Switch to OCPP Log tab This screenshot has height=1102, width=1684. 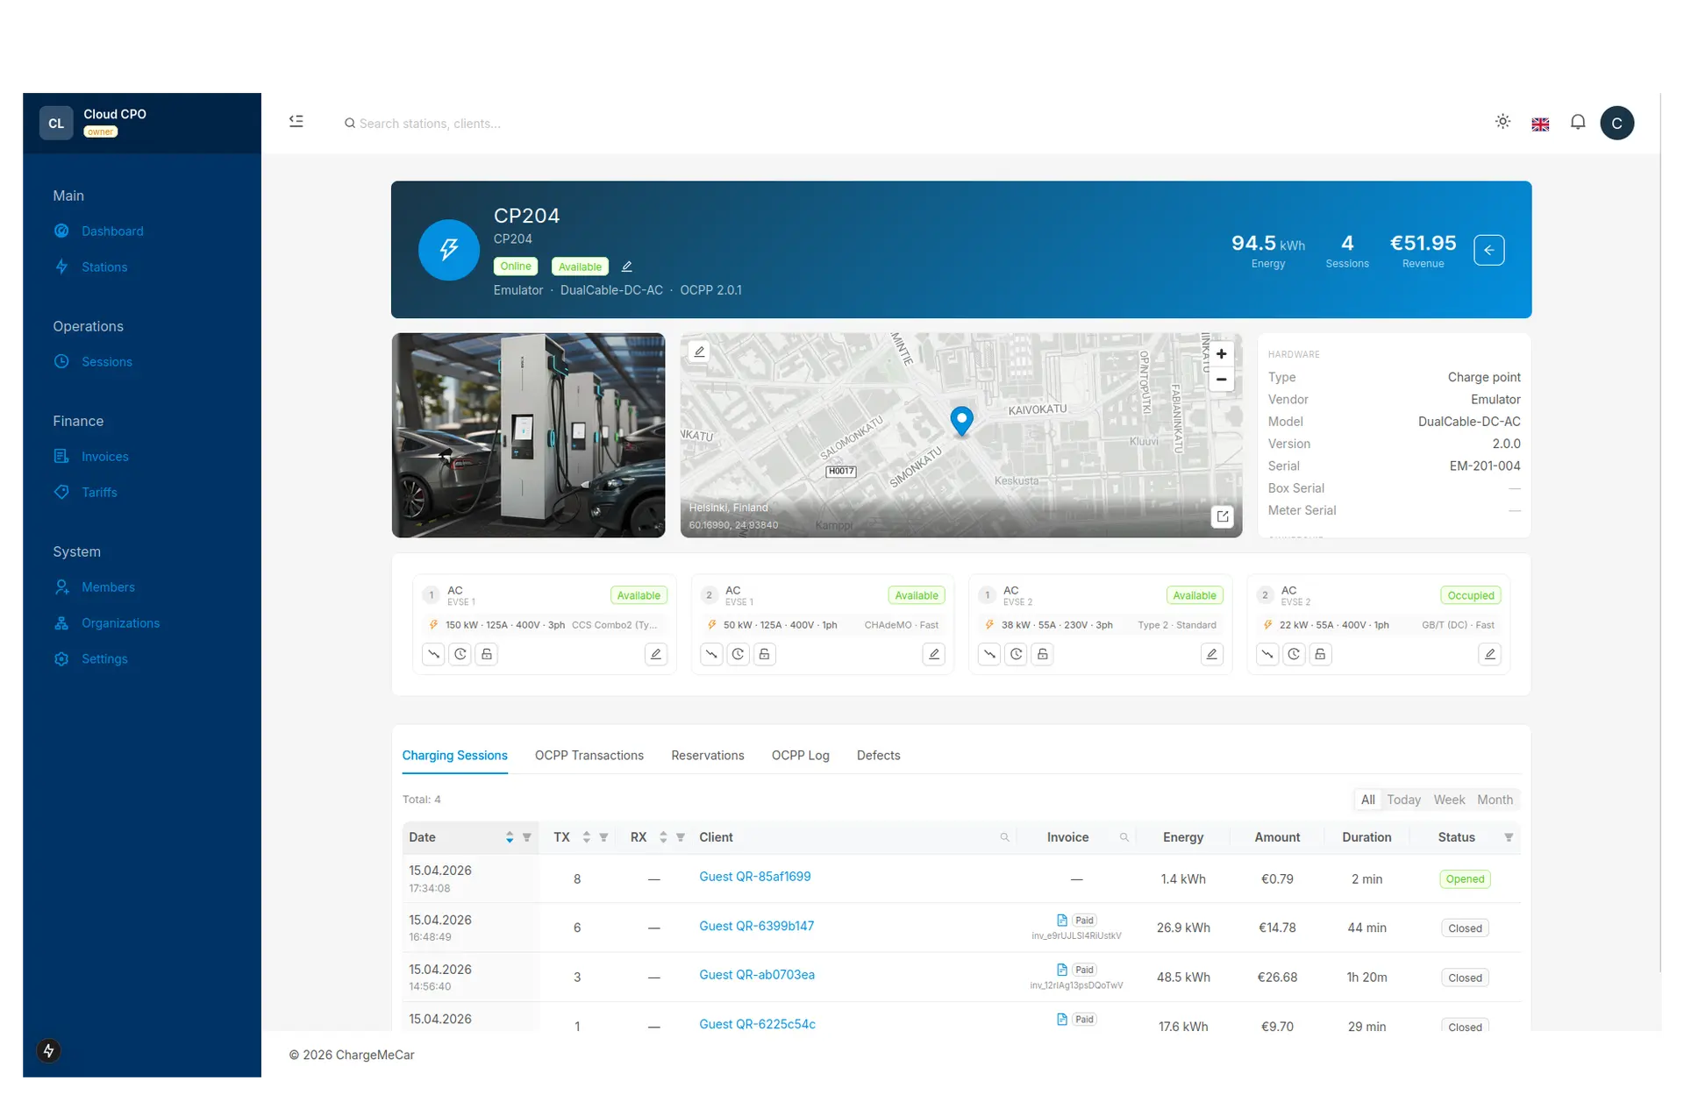click(x=800, y=755)
